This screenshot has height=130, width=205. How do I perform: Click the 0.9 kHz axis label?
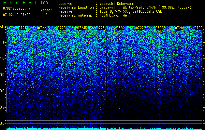tap(3, 75)
